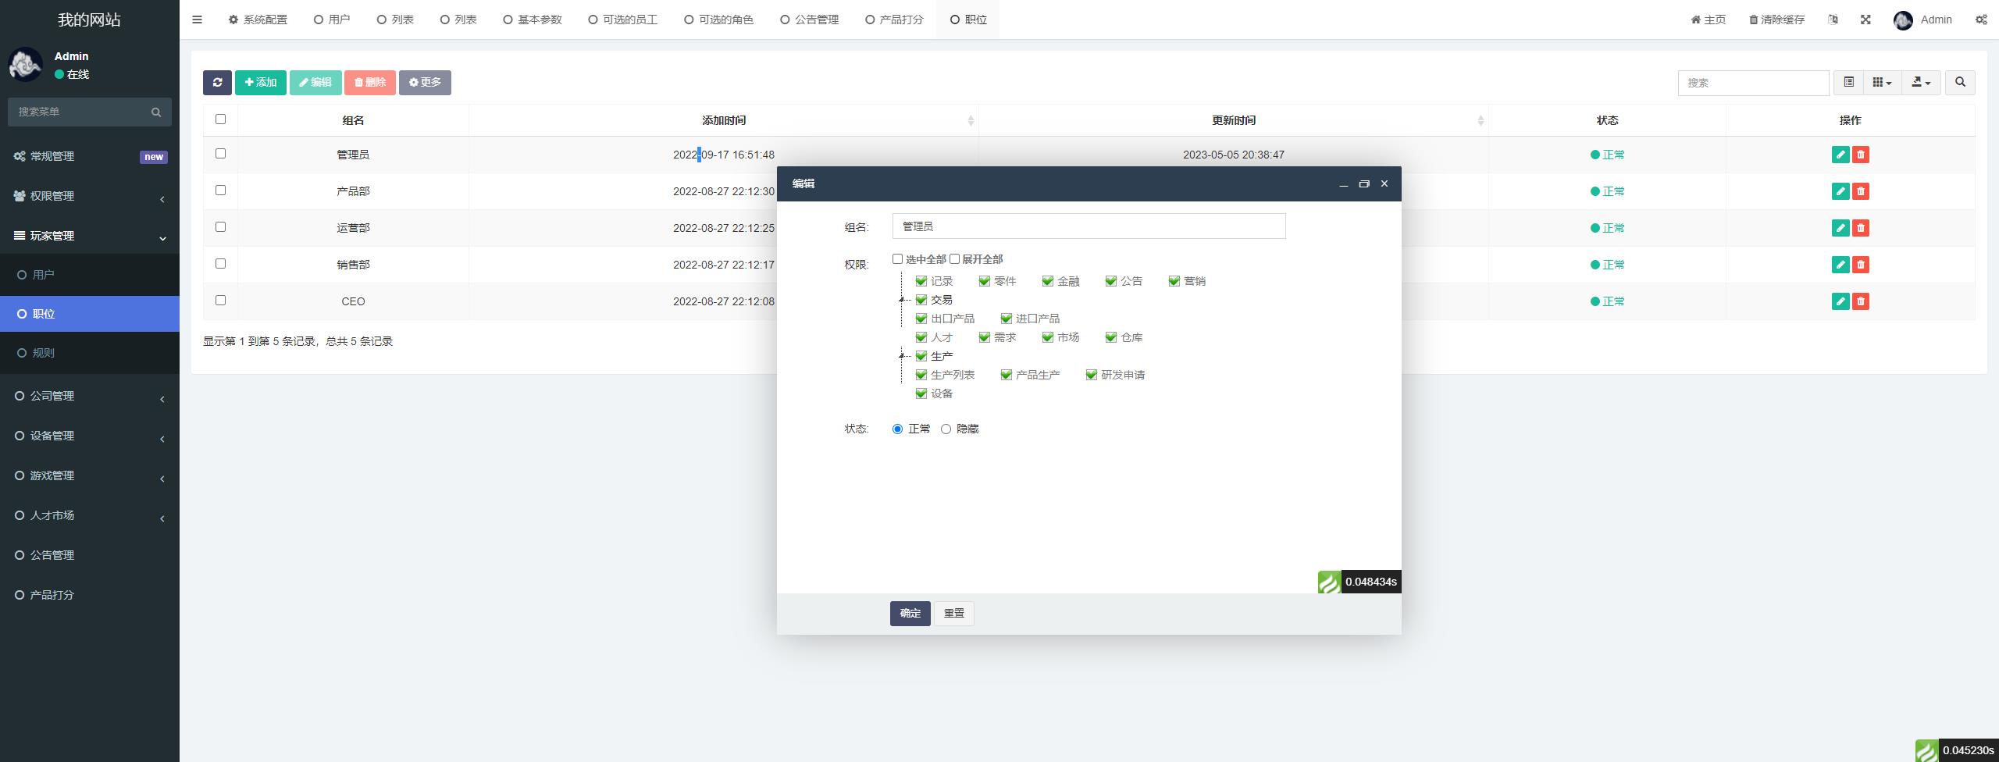Open the columns grid dropdown
The image size is (1999, 762).
(1882, 83)
